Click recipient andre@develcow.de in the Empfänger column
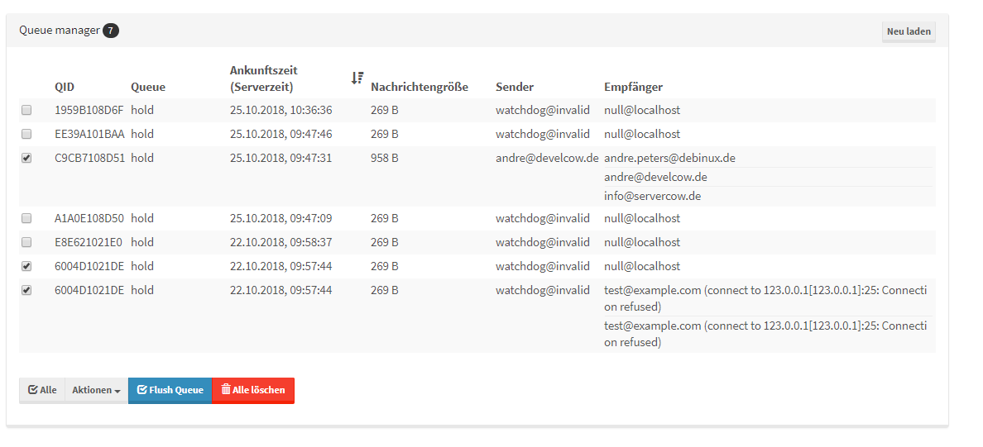This screenshot has width=983, height=447. (x=656, y=177)
